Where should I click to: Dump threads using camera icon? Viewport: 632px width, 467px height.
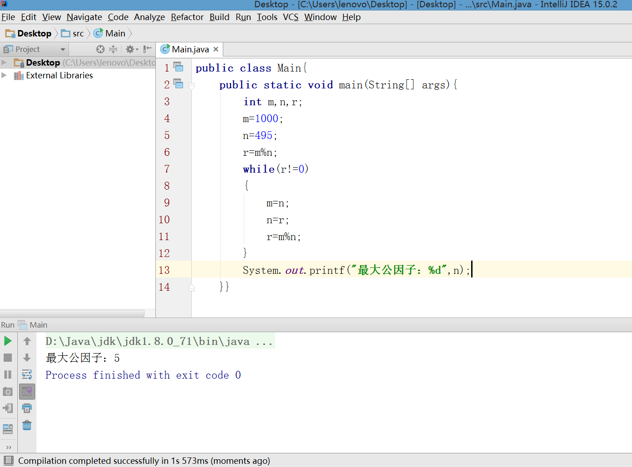tap(8, 391)
